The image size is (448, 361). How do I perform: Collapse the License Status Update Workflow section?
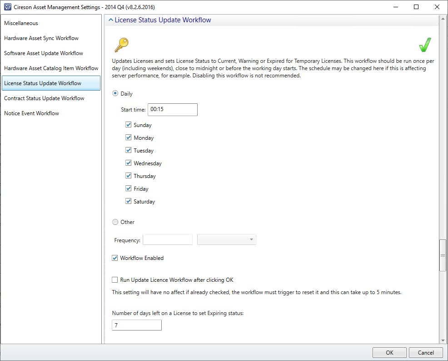[111, 20]
